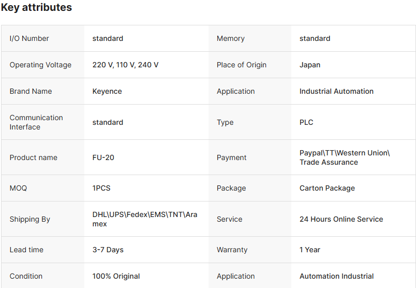
Task: Select the 1 Year warranty value
Action: pos(310,250)
